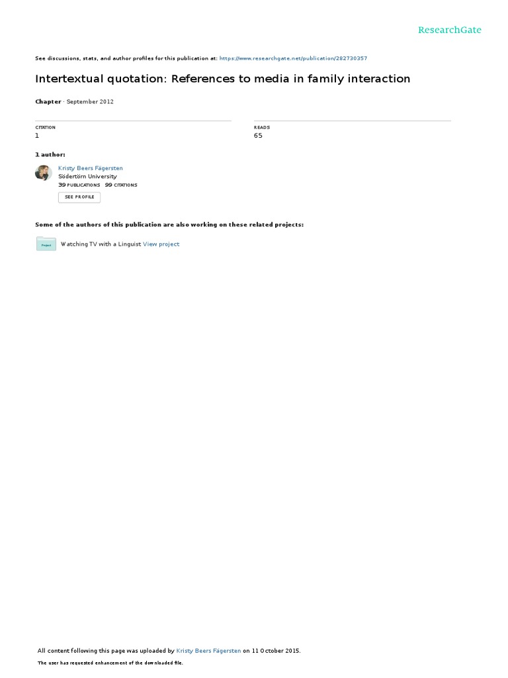Click the September 2012 publication date
508x678 pixels.
pyautogui.click(x=90, y=101)
